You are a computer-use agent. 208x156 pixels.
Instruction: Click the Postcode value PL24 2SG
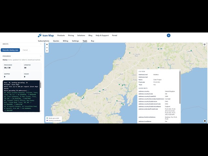157,82
